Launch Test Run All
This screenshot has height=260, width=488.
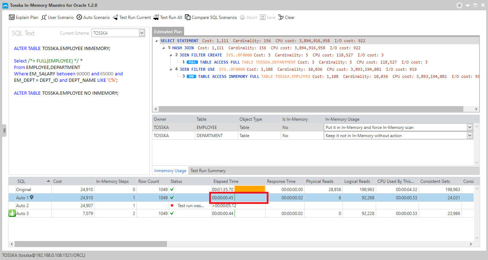pyautogui.click(x=168, y=17)
